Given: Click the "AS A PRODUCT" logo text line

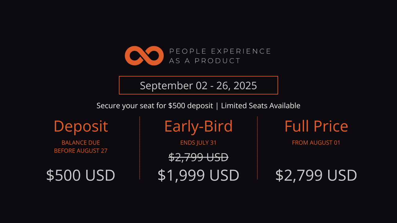Looking at the screenshot, I should point(205,61).
